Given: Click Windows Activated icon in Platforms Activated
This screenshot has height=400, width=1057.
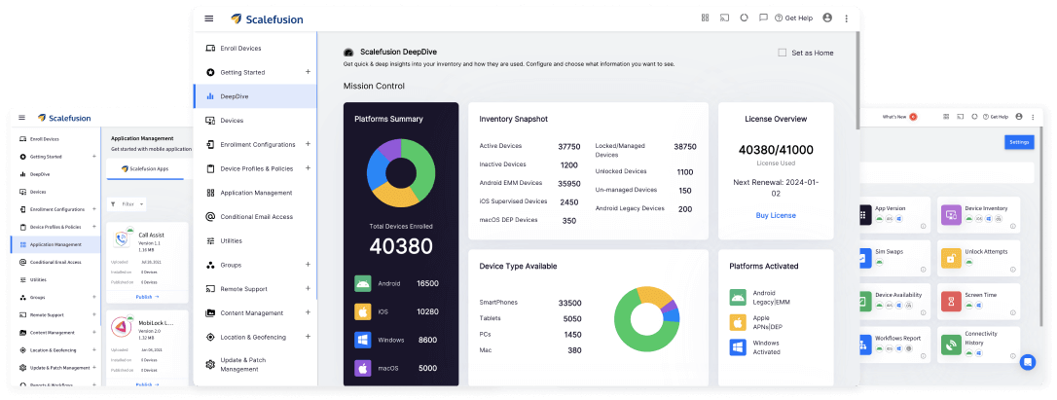Looking at the screenshot, I should coord(738,347).
